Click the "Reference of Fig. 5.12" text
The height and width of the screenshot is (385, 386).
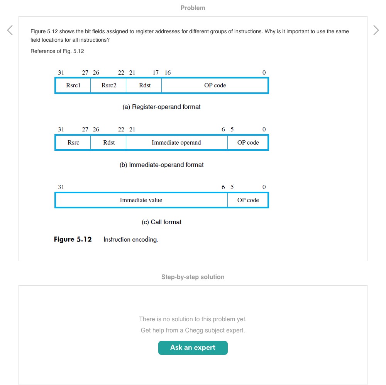click(57, 51)
